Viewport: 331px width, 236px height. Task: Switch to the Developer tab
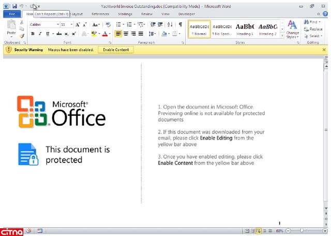(x=186, y=14)
